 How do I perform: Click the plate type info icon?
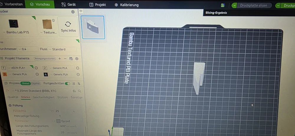point(53,20)
